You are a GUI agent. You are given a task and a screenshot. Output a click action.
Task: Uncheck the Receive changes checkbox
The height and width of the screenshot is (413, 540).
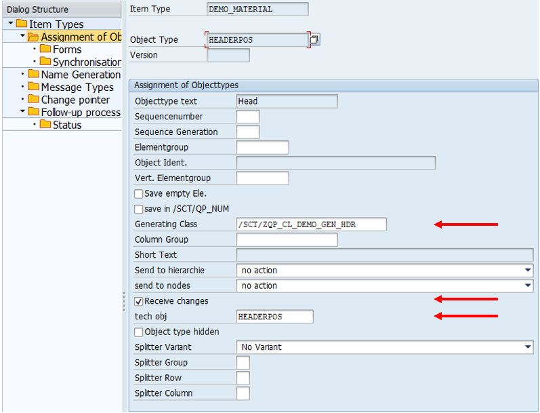click(139, 301)
